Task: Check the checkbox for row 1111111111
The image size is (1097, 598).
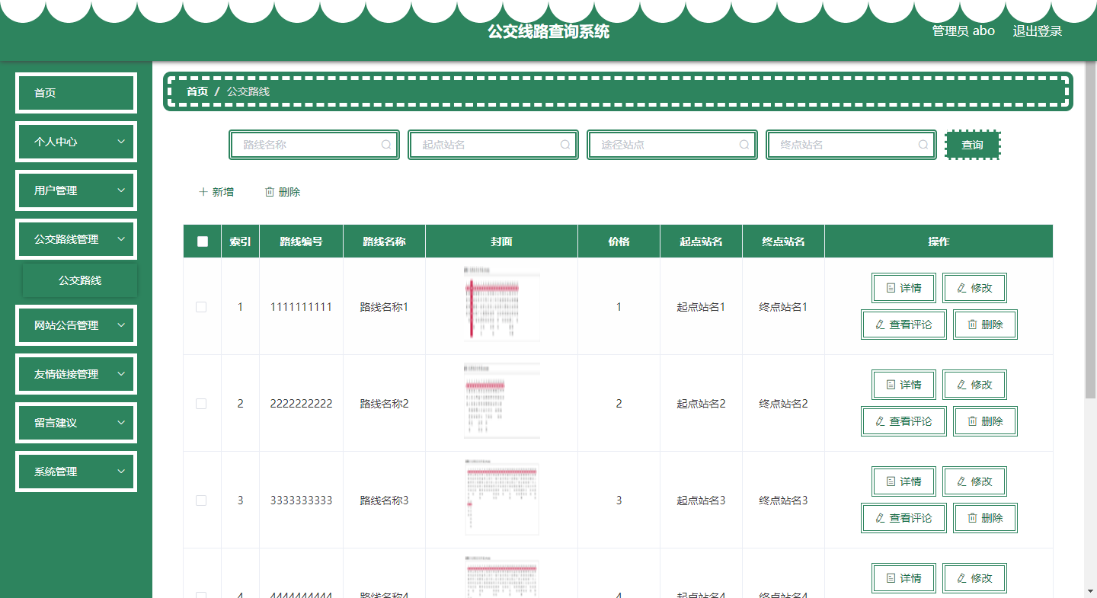Action: 201,307
